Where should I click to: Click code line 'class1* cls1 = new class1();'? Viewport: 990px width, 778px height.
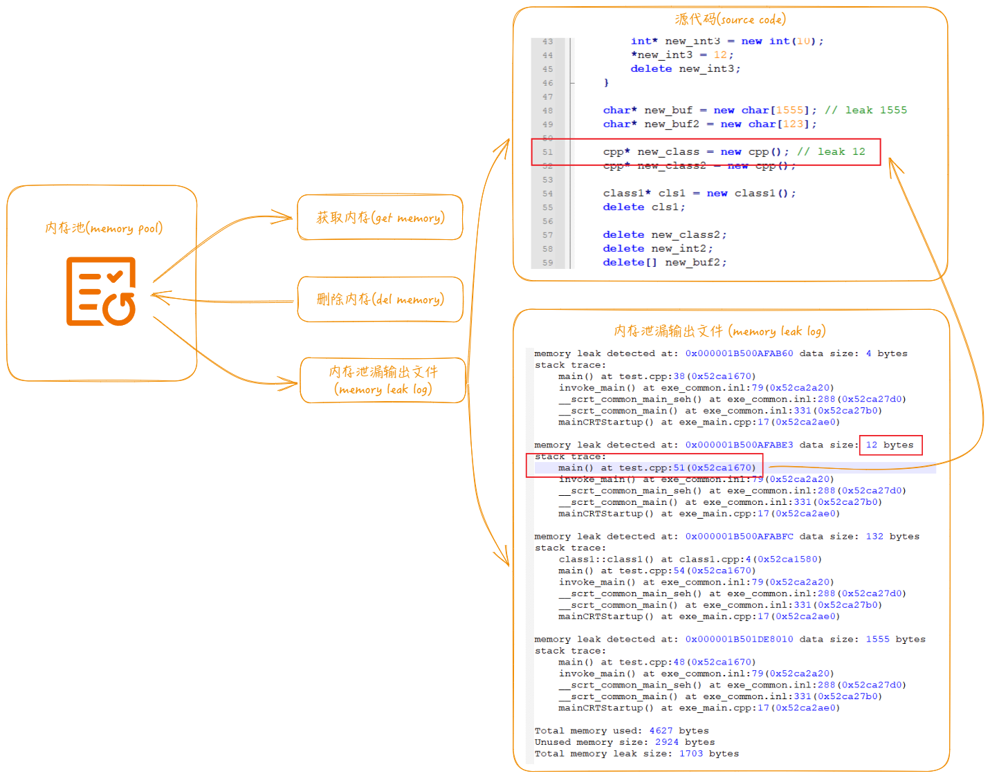[x=699, y=194]
